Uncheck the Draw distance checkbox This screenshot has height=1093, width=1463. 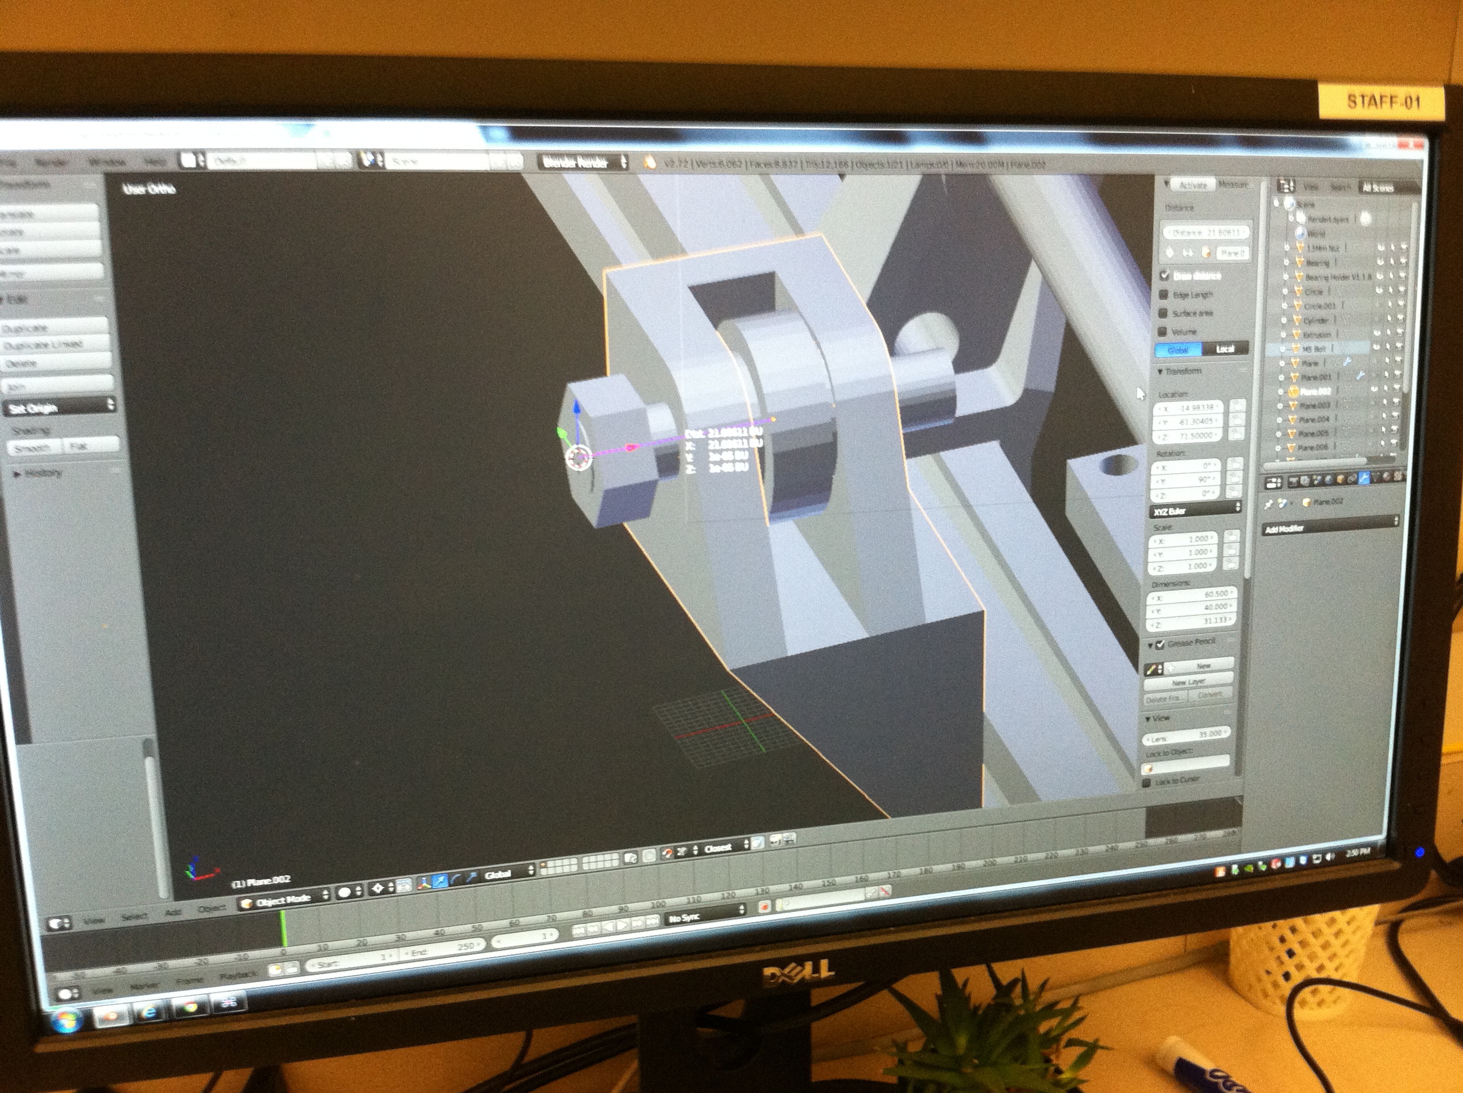[1165, 276]
